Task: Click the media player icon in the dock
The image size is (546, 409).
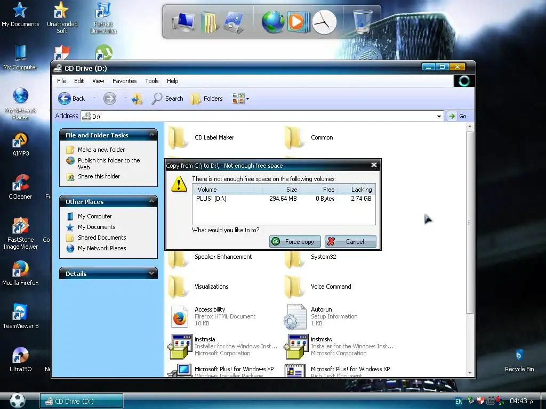Action: (298, 22)
